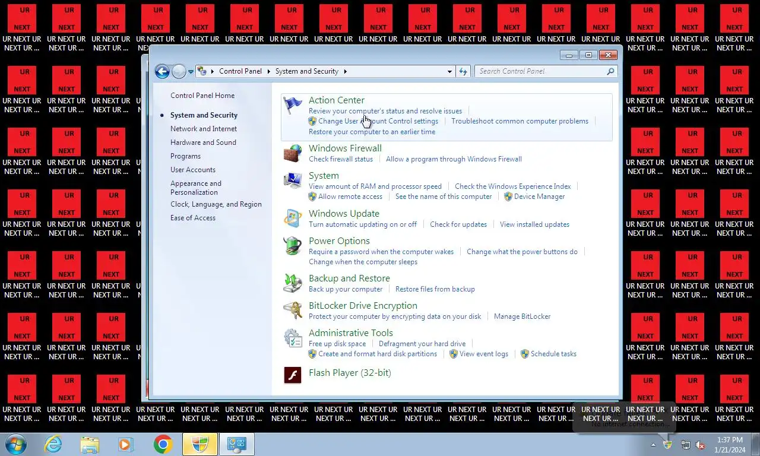Image resolution: width=760 pixels, height=456 pixels.
Task: Launch Internet Explorer from the taskbar
Action: (53, 444)
